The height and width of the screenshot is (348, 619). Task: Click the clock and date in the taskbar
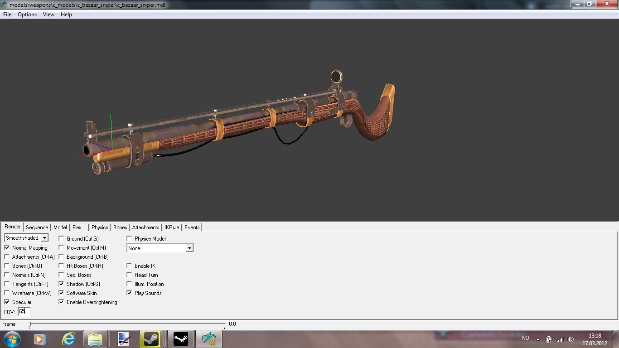pos(595,339)
